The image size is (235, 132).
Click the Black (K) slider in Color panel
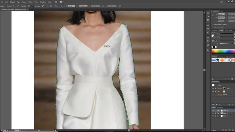click(226, 44)
